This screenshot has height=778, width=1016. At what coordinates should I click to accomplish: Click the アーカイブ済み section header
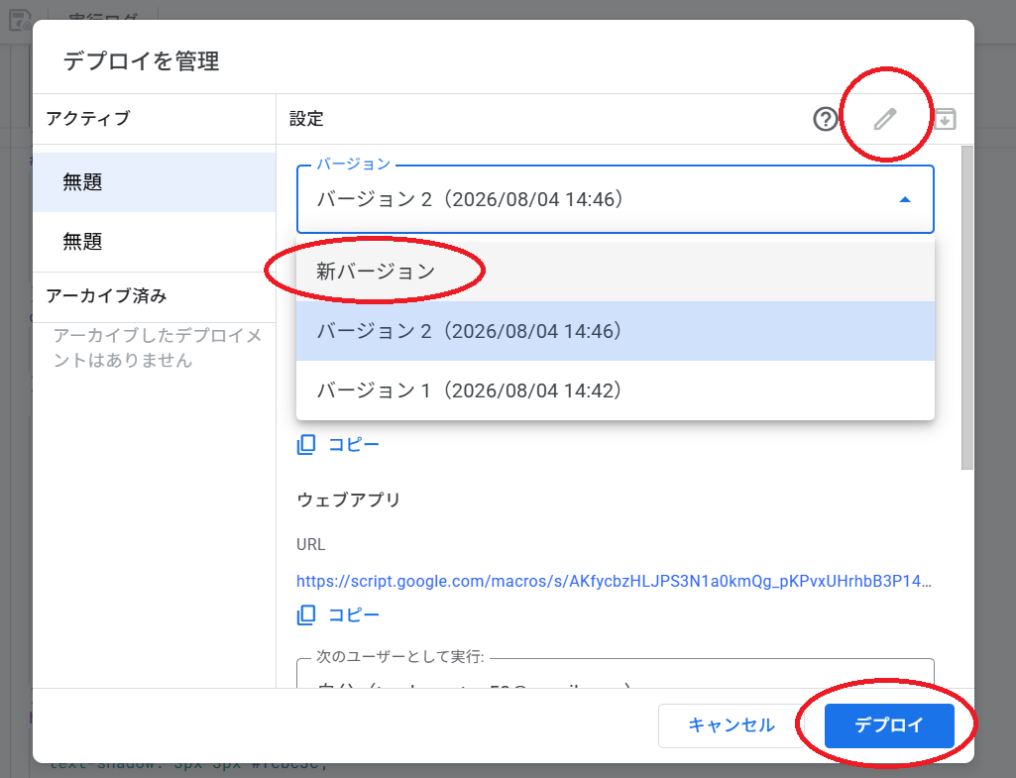pos(106,296)
